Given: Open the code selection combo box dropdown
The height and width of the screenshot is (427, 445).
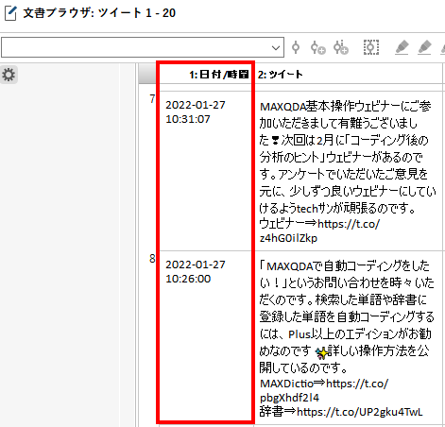Looking at the screenshot, I should (x=276, y=48).
